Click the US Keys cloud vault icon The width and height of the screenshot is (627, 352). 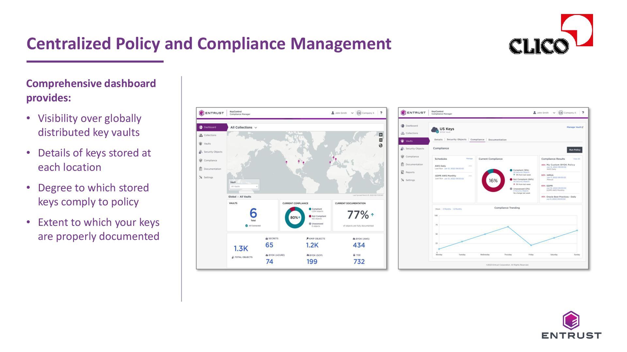435,130
